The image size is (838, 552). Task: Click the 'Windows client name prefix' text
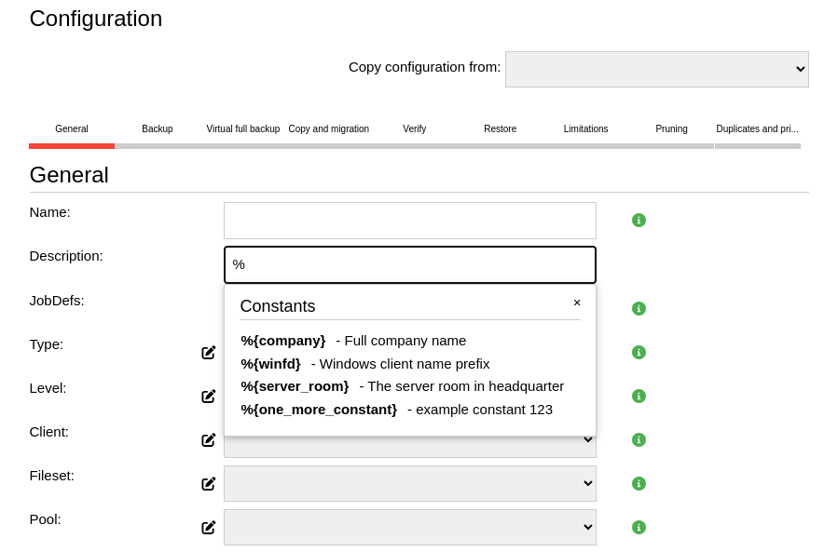(405, 364)
